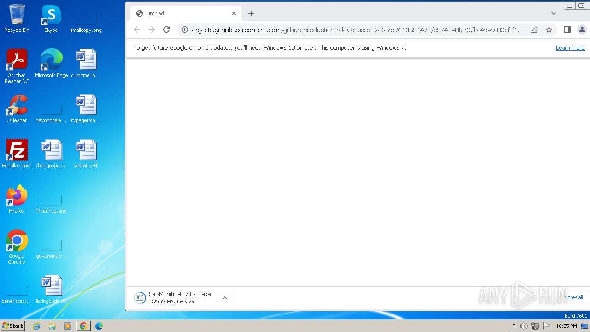Select the listingdvds.rtf document icon
The width and height of the screenshot is (590, 332).
pos(51,290)
